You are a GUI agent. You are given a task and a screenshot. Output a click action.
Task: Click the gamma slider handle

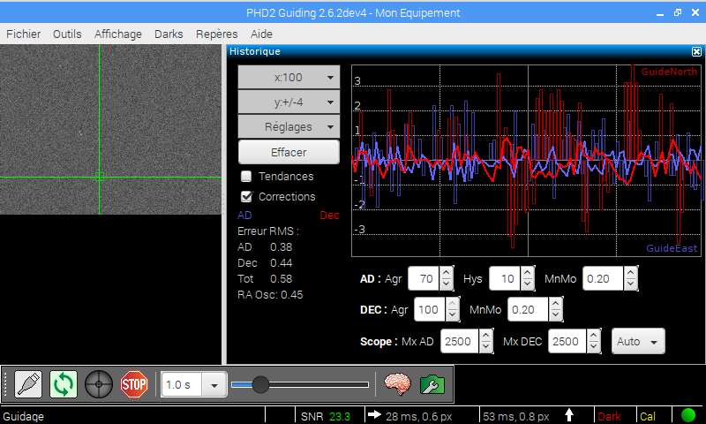tap(260, 384)
